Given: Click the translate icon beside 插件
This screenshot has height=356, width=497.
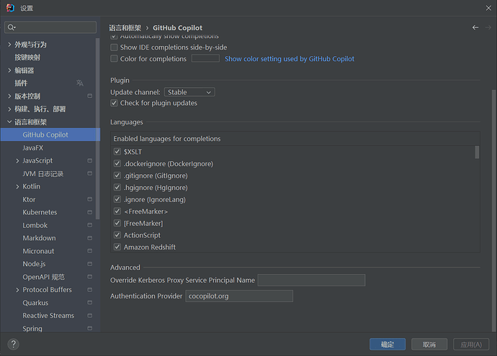Looking at the screenshot, I should point(80,83).
